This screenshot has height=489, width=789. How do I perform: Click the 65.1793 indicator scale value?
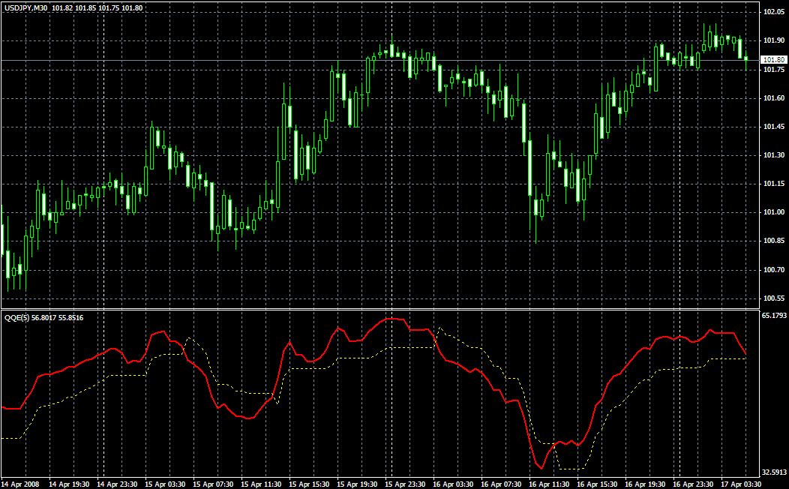[x=774, y=316]
